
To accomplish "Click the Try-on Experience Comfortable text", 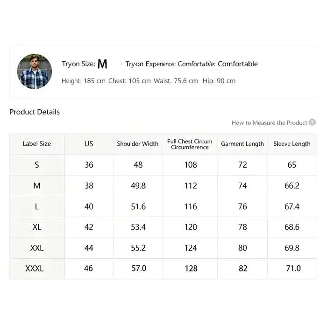I will pos(192,64).
